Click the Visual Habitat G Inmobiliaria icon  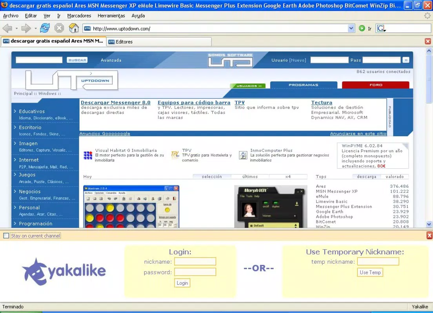88,155
